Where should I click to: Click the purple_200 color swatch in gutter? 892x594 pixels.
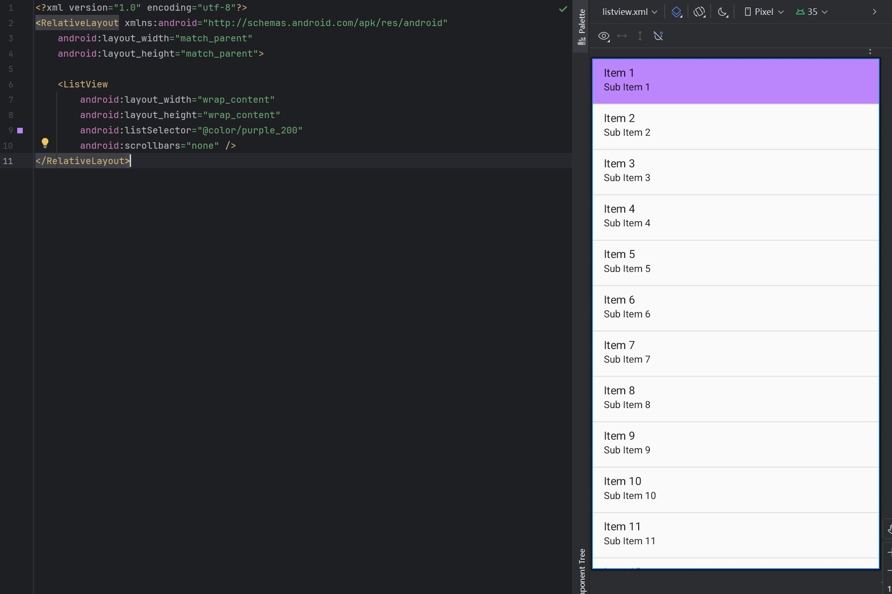(x=20, y=131)
